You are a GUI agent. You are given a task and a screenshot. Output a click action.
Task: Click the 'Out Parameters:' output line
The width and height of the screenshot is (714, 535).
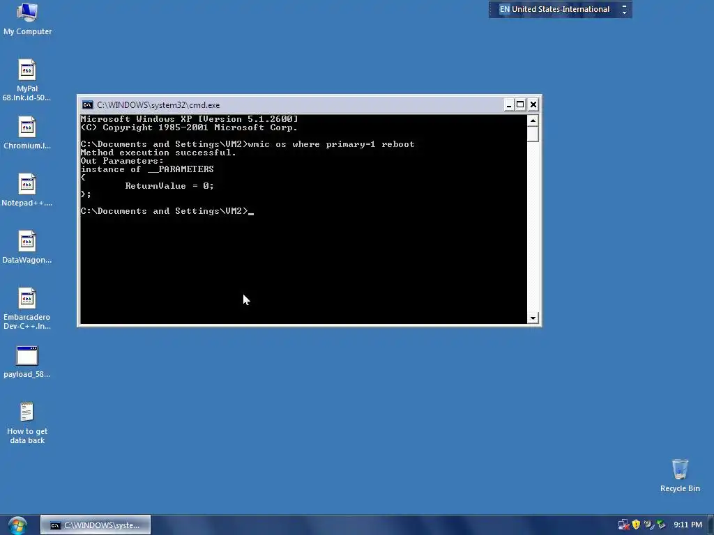tap(122, 161)
